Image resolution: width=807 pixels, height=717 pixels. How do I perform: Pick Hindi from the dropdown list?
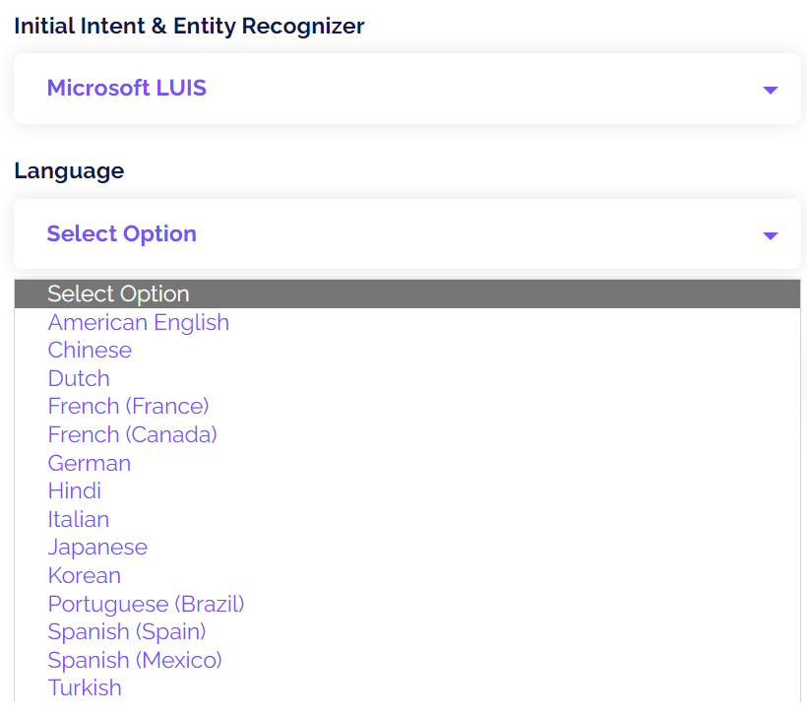(x=74, y=490)
